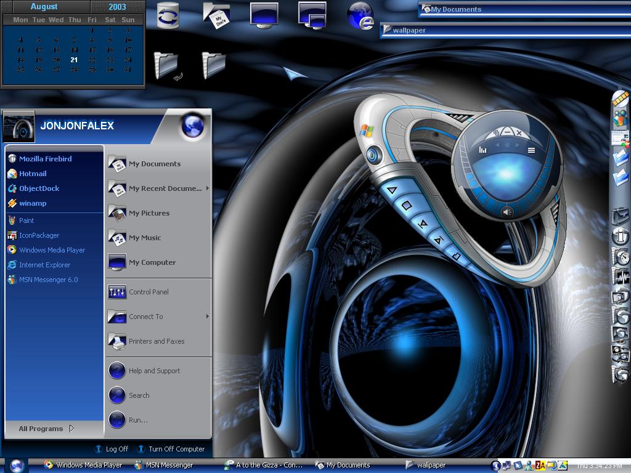631x473 pixels.
Task: Expand My Recent Documents submenu arrow
Action: pyautogui.click(x=208, y=188)
